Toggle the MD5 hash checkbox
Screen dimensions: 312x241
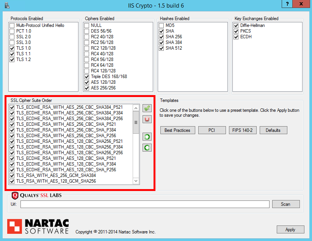162,25
